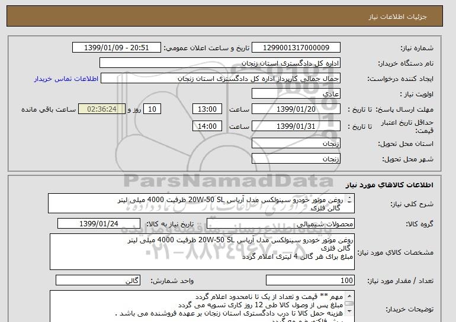The height and width of the screenshot is (322, 456).
Task: Click the label تعداد / مقدار مورد نیاز
Action: [400, 281]
